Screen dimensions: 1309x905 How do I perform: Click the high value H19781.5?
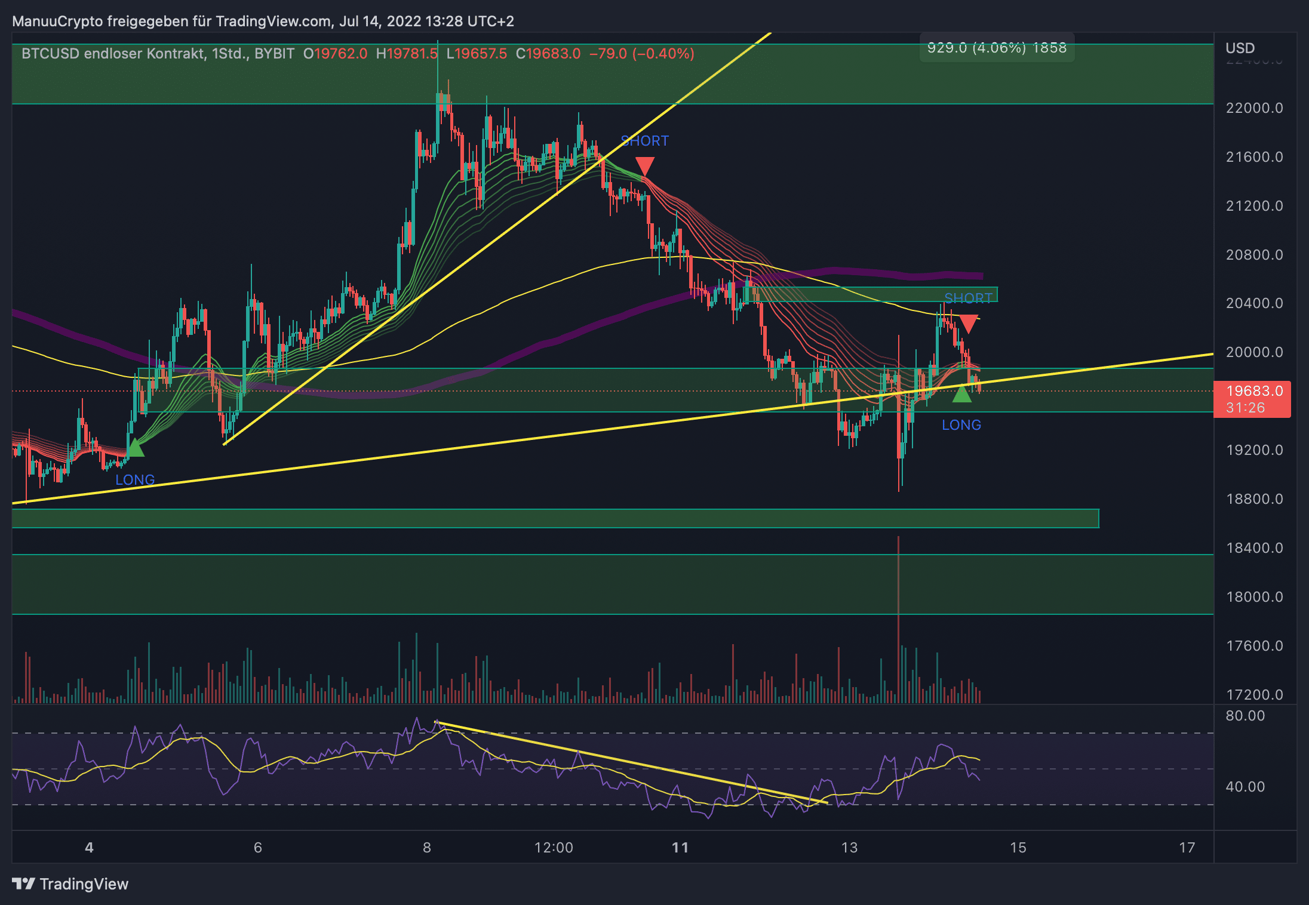[407, 54]
